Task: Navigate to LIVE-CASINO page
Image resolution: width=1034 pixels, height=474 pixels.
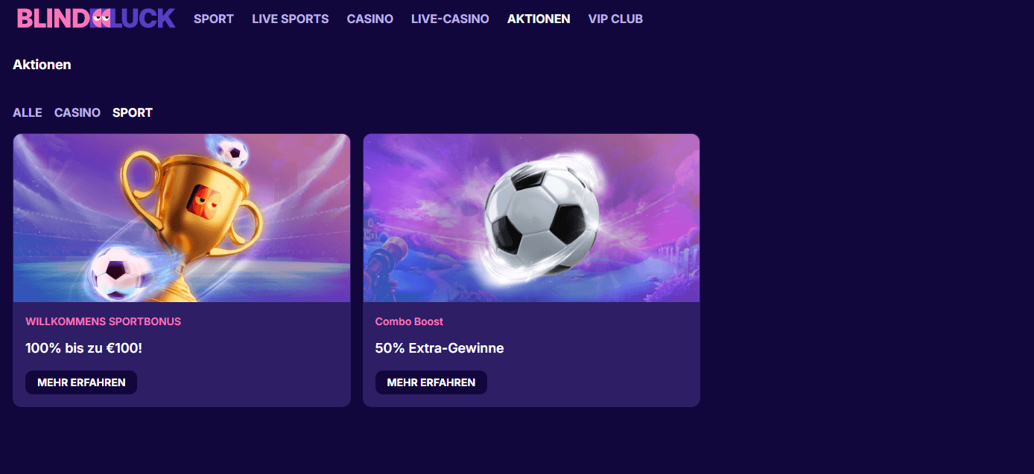Action: pyautogui.click(x=450, y=19)
